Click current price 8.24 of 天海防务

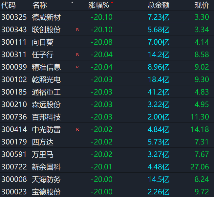point(202,179)
